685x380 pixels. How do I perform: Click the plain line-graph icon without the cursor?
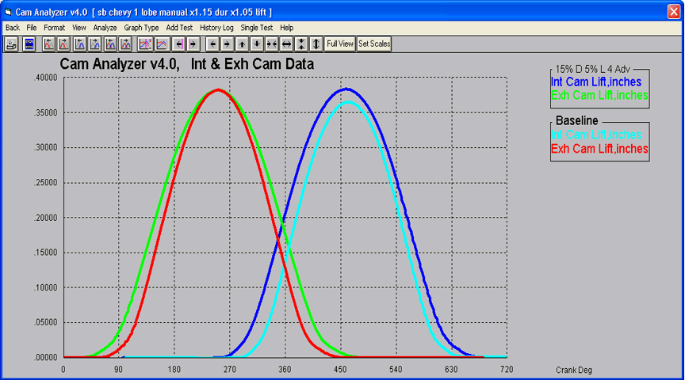pyautogui.click(x=162, y=44)
